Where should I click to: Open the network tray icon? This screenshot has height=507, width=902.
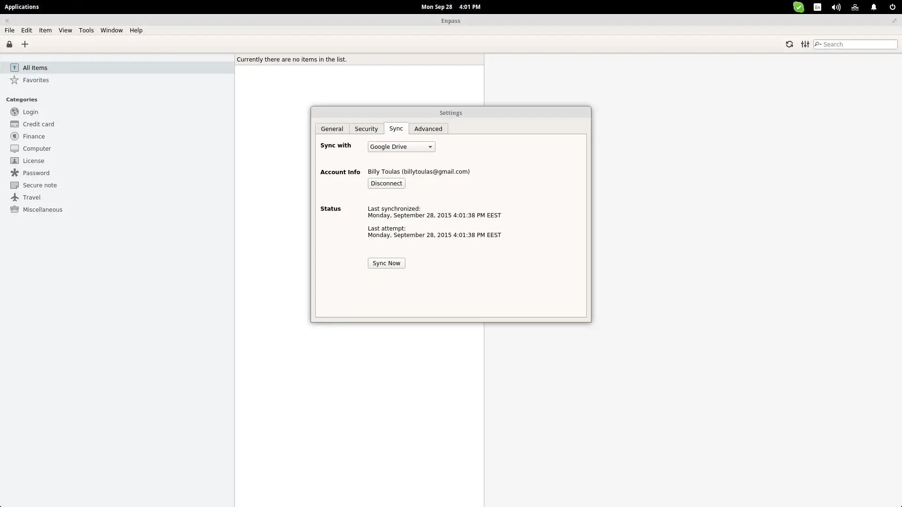(855, 7)
